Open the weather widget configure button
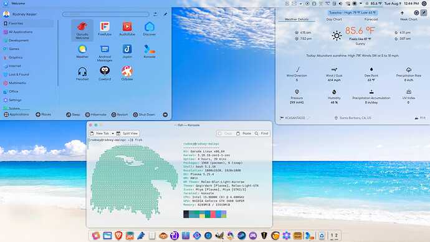The image size is (430, 242). (x=416, y=12)
